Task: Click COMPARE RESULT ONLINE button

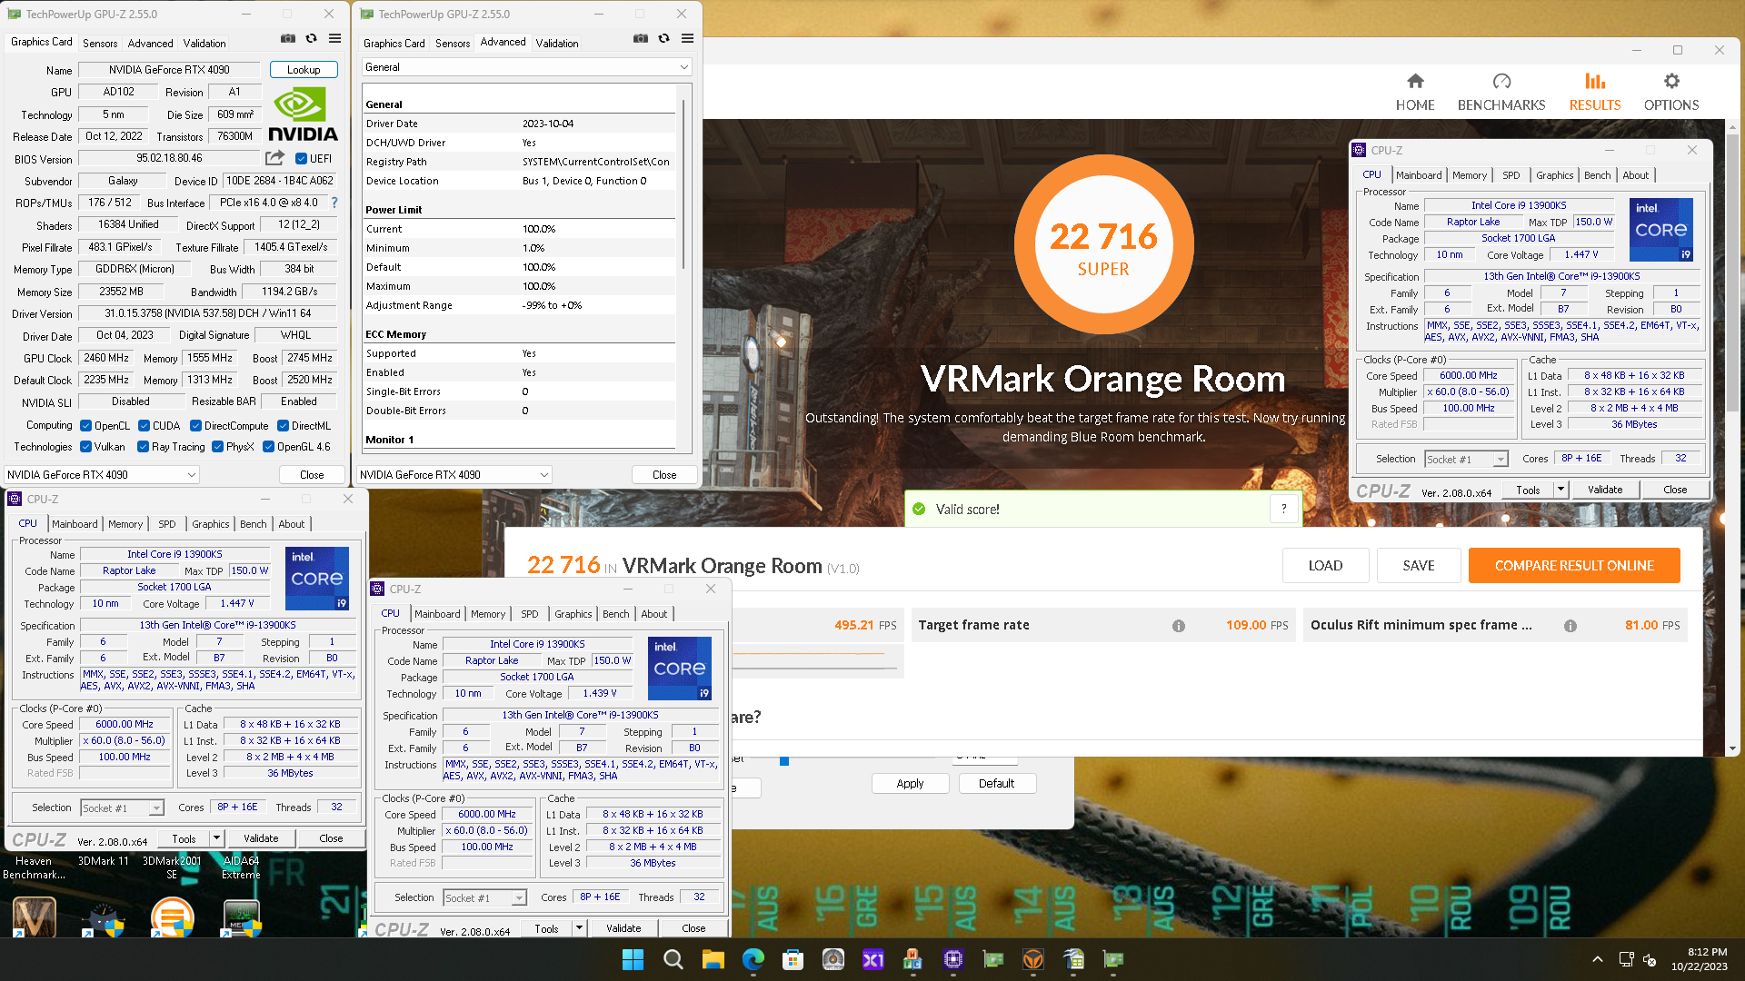Action: 1574,565
